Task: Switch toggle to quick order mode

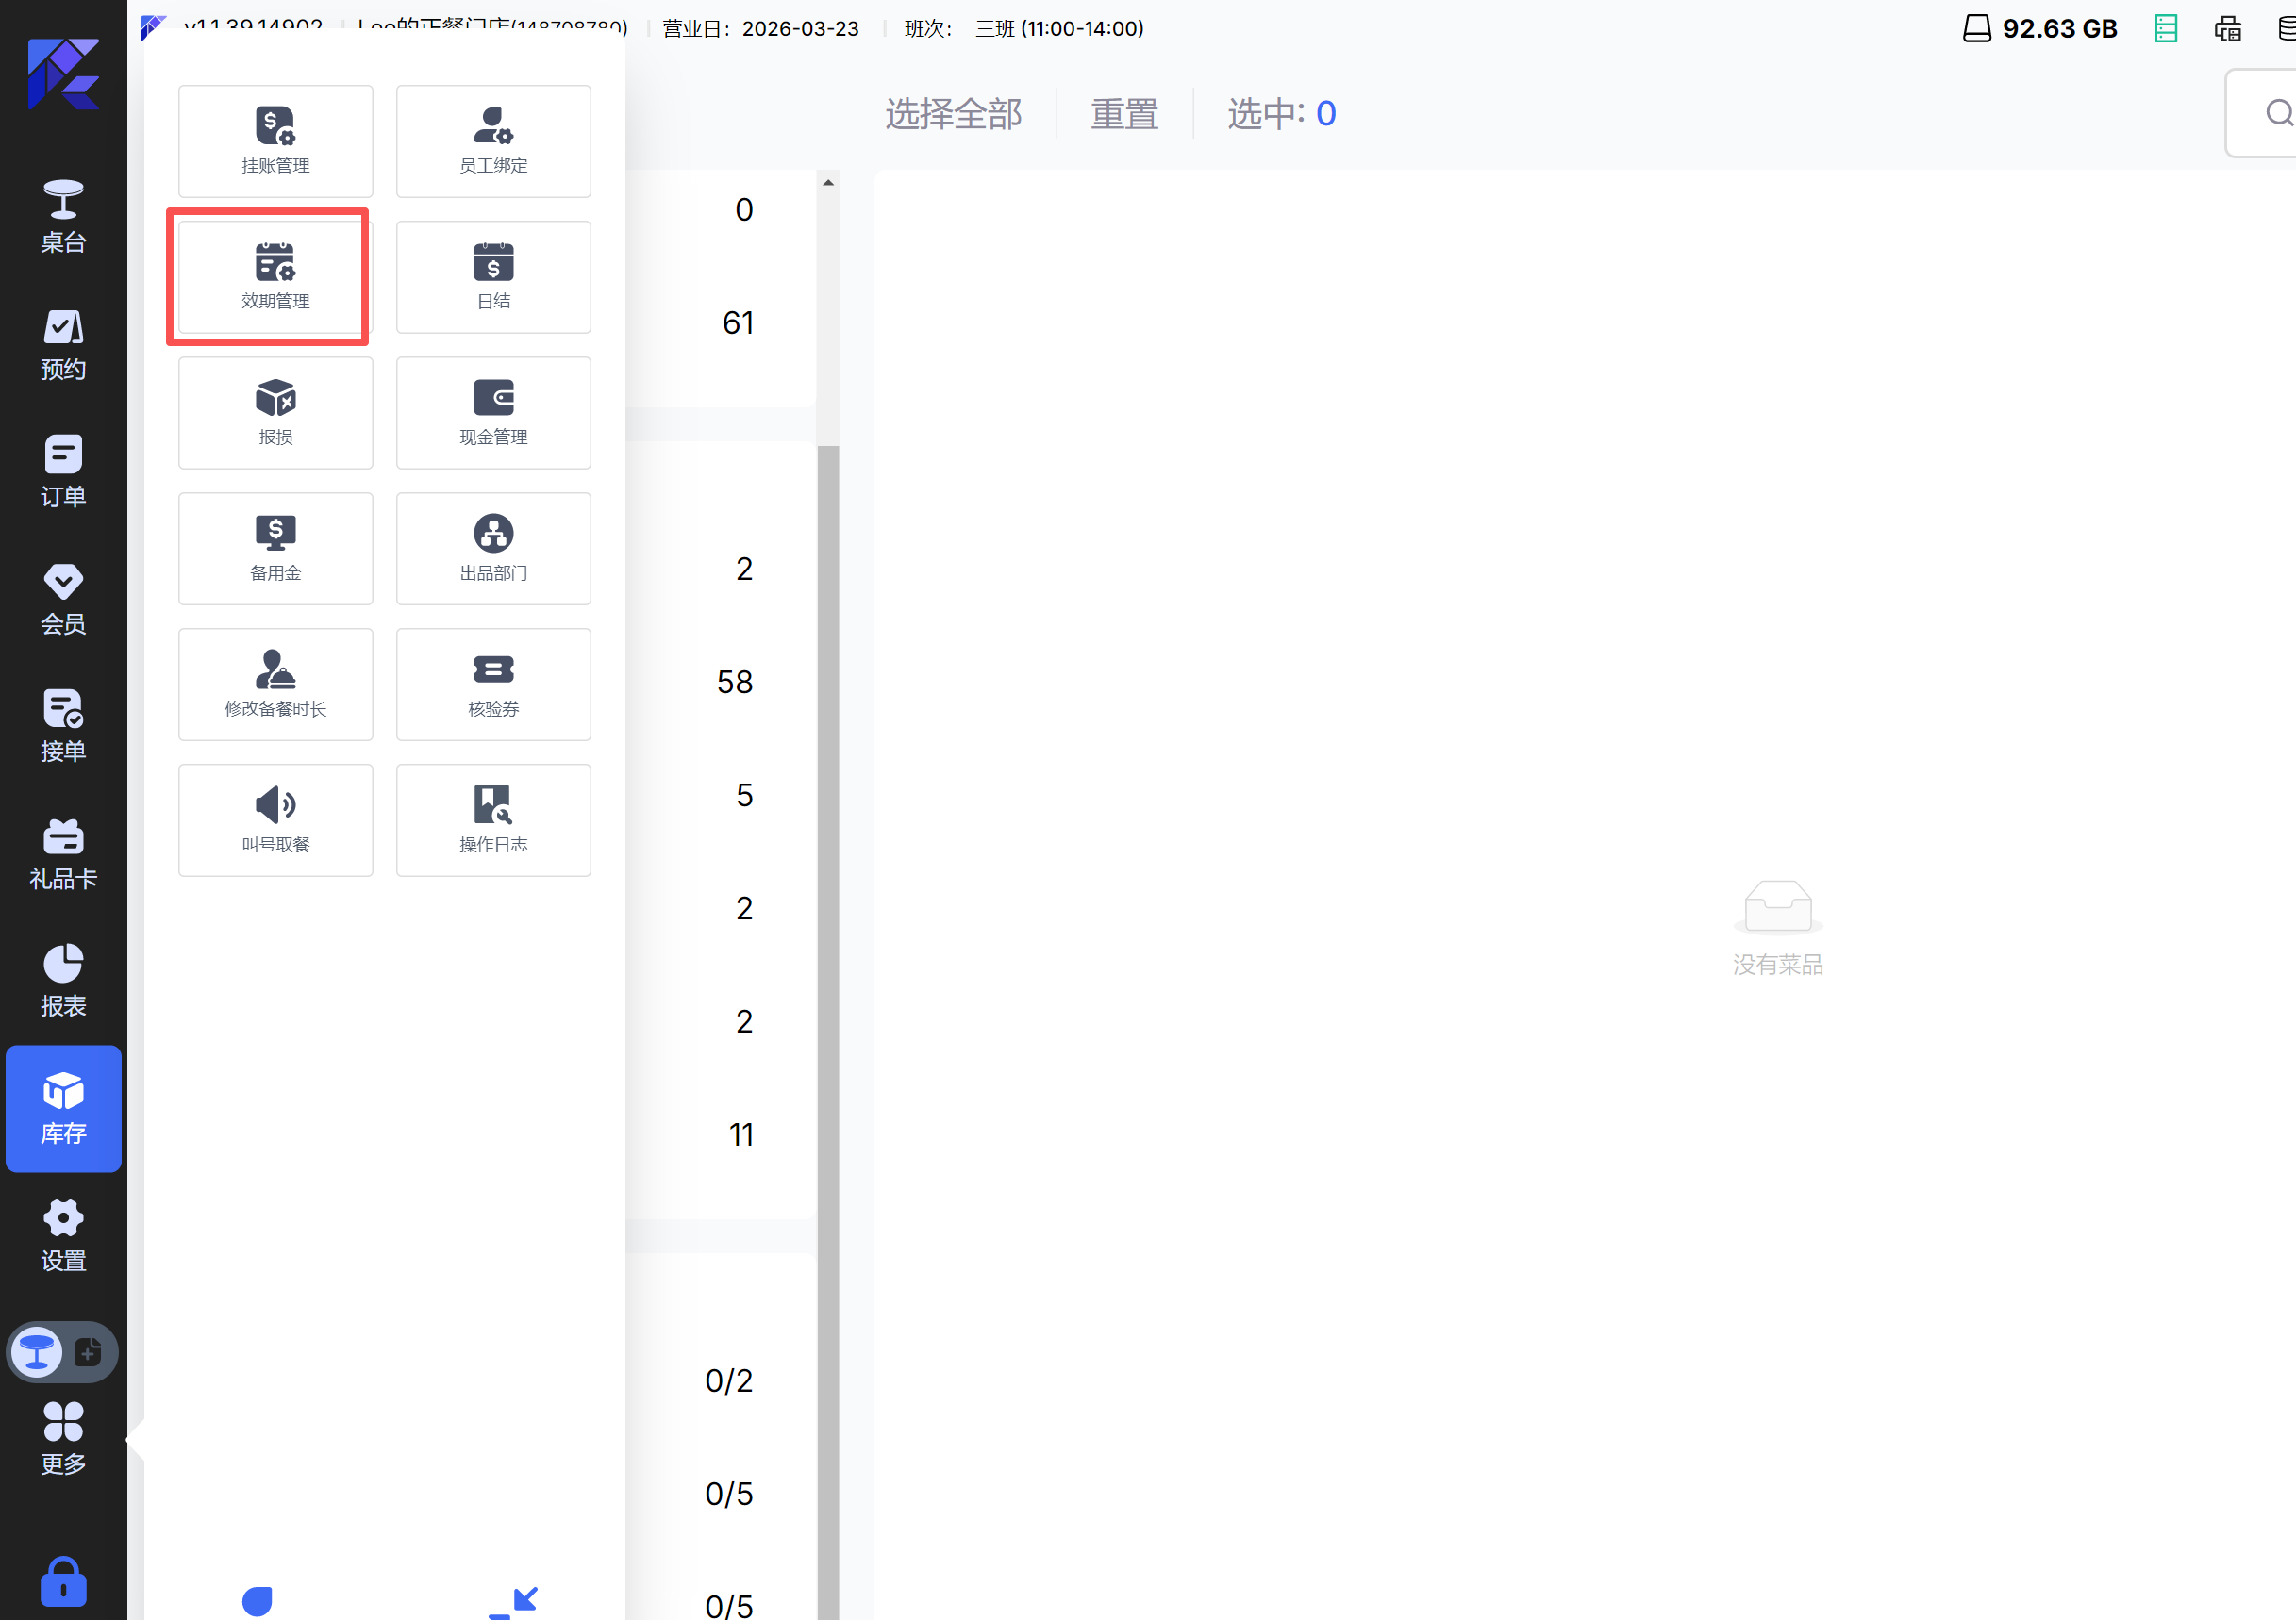Action: pyautogui.click(x=88, y=1352)
